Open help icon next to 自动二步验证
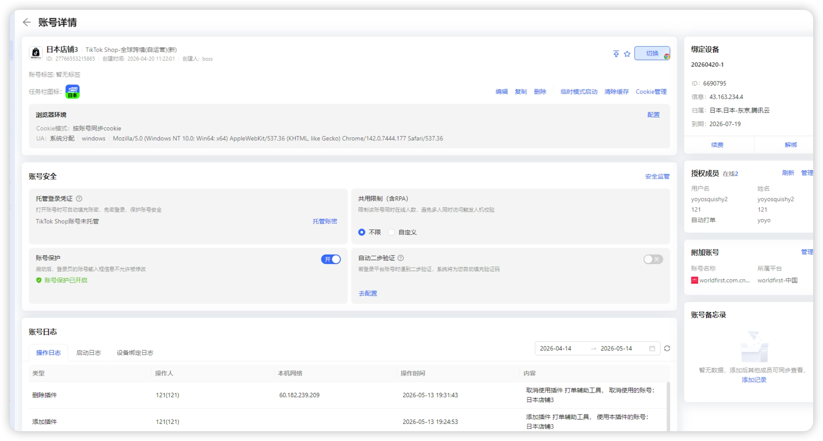823x441 pixels. click(401, 258)
